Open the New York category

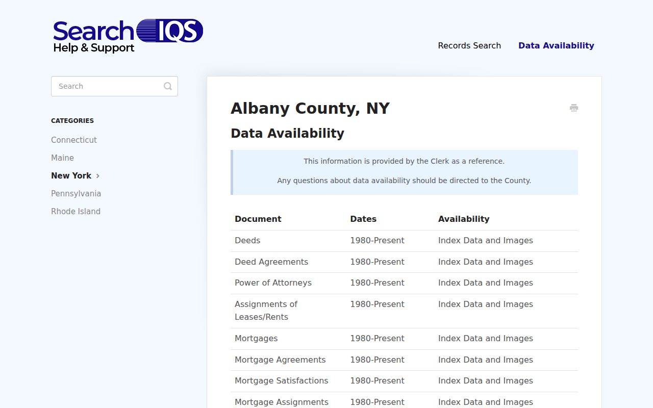coord(71,175)
